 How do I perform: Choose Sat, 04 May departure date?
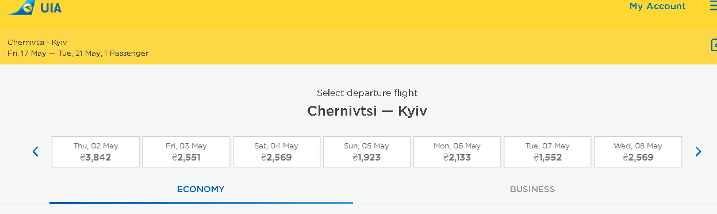pos(277,152)
